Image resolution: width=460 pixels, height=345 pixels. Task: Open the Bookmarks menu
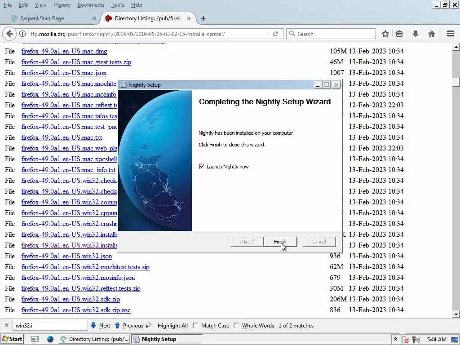pyautogui.click(x=91, y=5)
